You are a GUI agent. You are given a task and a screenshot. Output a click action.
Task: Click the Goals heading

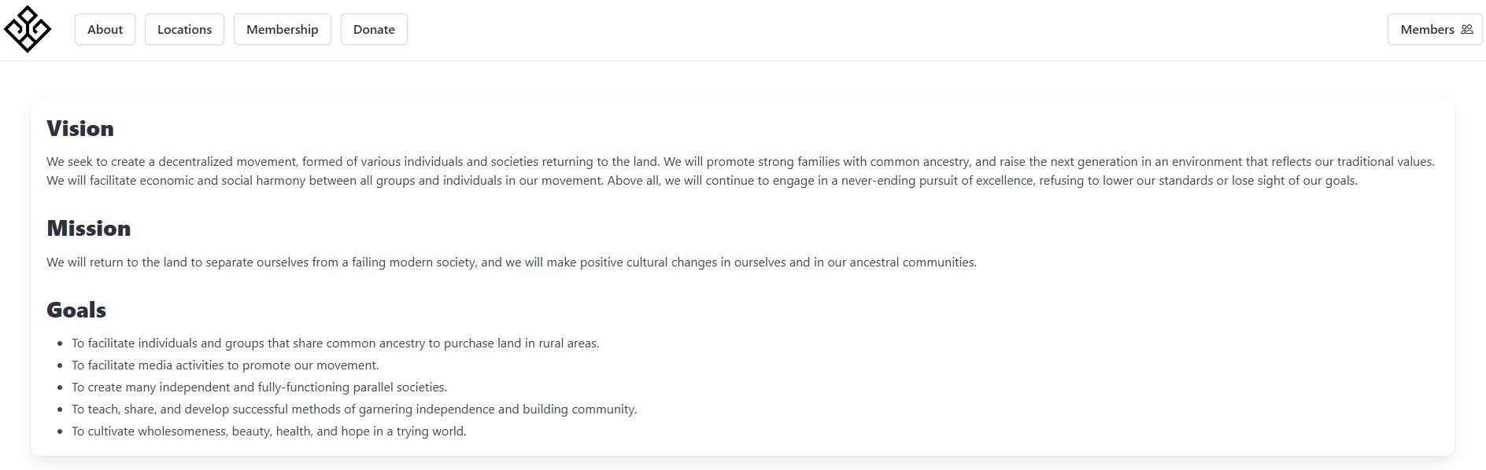[x=76, y=310]
